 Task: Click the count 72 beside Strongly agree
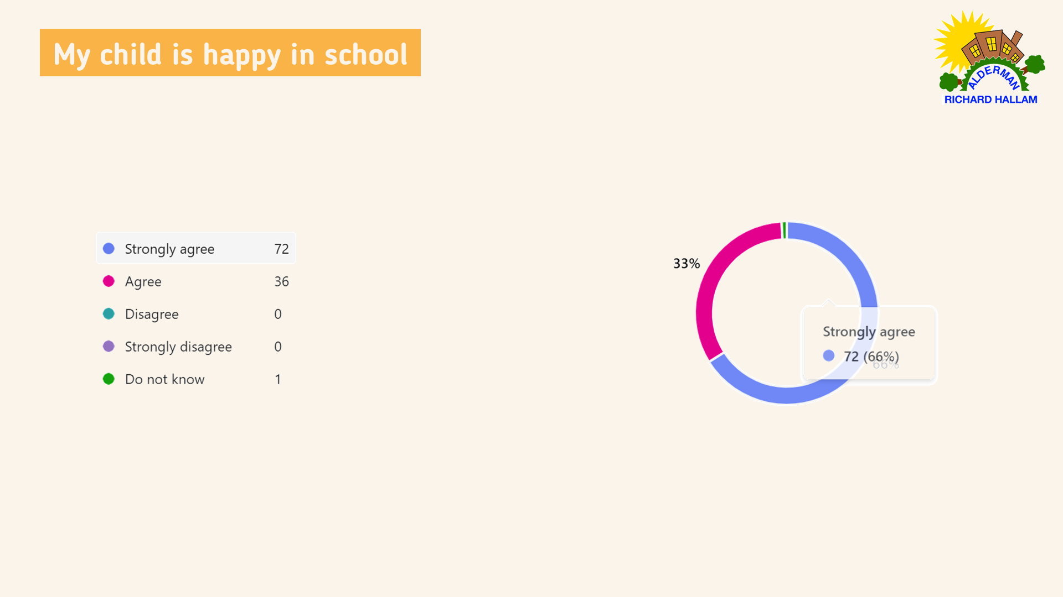click(281, 249)
